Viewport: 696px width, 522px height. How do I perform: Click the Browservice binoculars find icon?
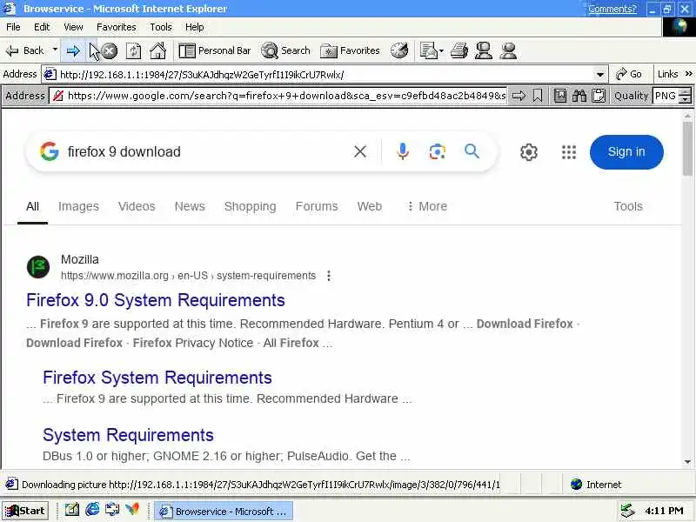click(579, 96)
